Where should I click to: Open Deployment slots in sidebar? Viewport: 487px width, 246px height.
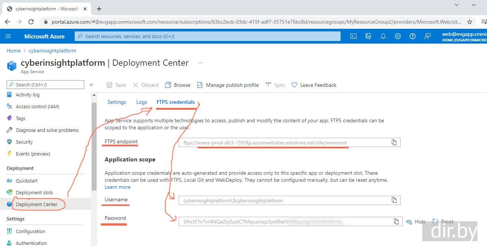tap(34, 192)
